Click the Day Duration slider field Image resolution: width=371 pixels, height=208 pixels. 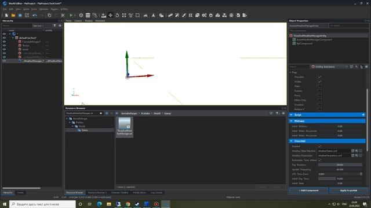(340, 165)
